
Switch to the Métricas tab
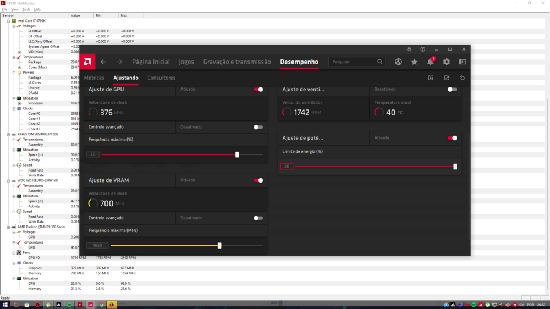point(94,78)
